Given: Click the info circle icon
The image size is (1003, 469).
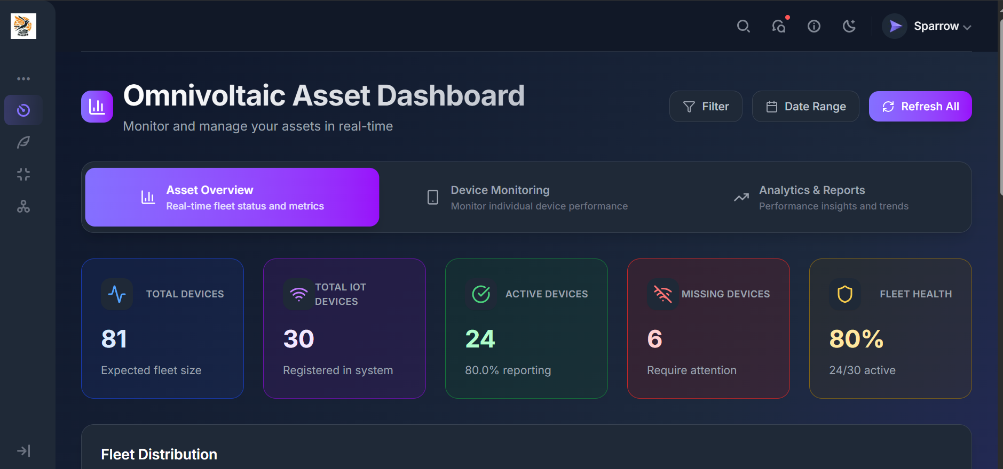Looking at the screenshot, I should (814, 26).
